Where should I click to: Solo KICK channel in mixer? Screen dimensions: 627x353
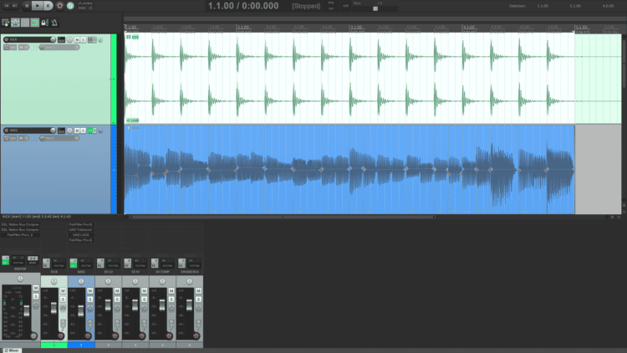click(64, 299)
